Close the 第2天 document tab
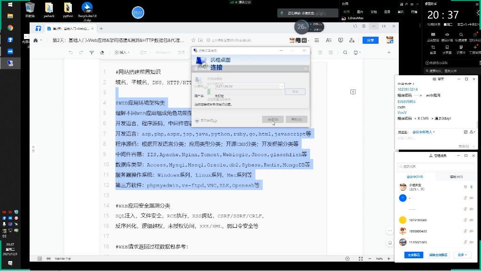The height and width of the screenshot is (271, 481). point(93,29)
